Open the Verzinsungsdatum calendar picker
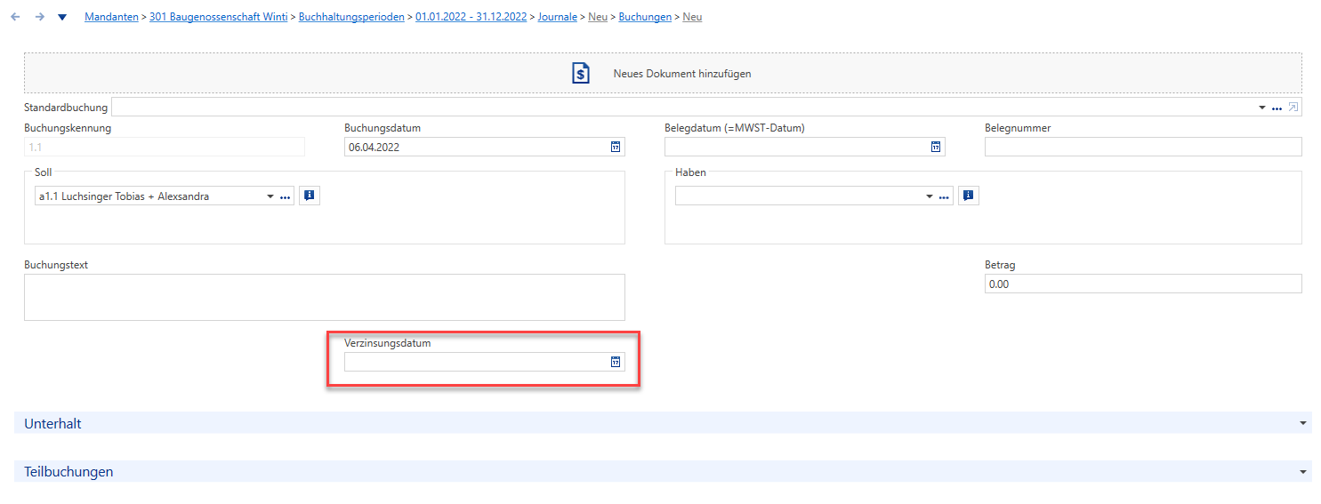Viewport: 1321px width, 504px height. [616, 362]
